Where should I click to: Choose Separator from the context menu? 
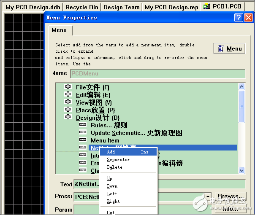point(118,159)
